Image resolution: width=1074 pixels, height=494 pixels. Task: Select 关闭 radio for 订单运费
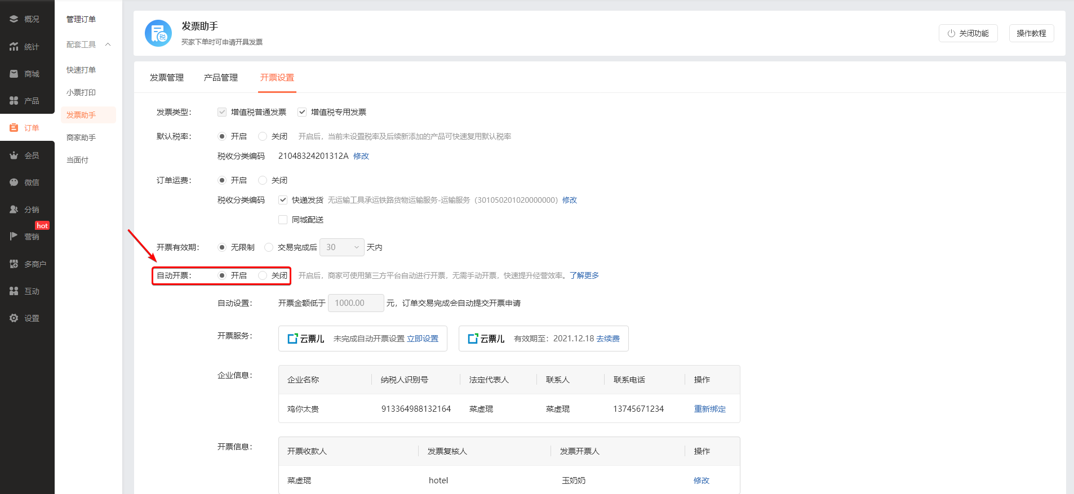263,180
